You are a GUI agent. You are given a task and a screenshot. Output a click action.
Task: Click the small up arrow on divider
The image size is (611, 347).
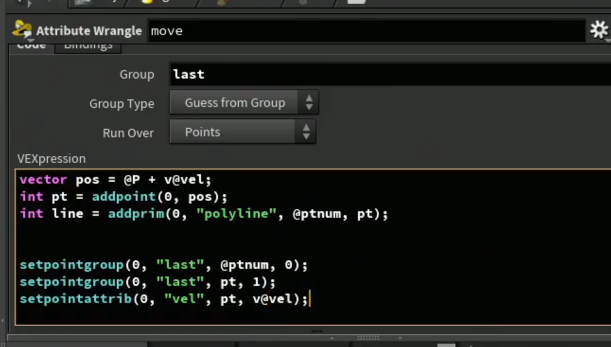point(332,338)
